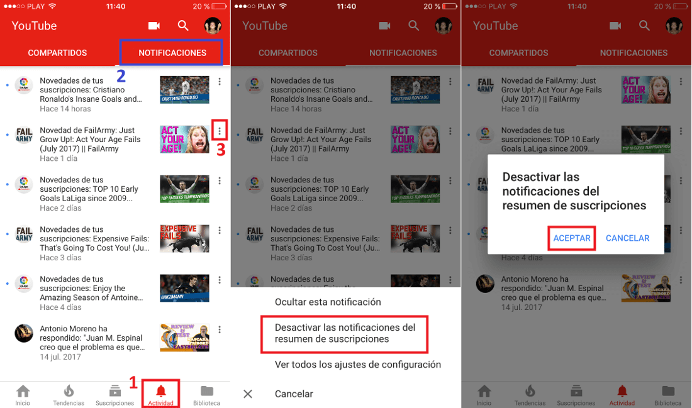Tap Inicio home tab in the right screen
Image resolution: width=692 pixels, height=408 pixels.
click(x=484, y=395)
